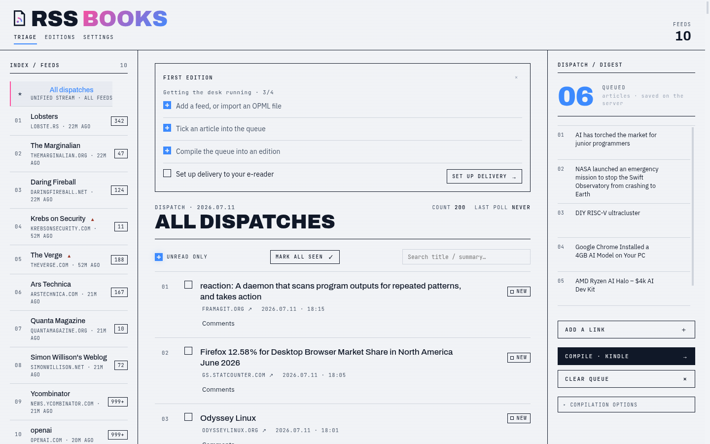Click the RSS Books logo icon
The image size is (710, 444).
19,18
